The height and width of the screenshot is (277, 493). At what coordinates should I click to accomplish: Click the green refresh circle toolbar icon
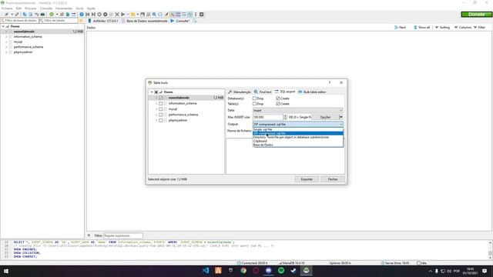pyautogui.click(x=52, y=15)
